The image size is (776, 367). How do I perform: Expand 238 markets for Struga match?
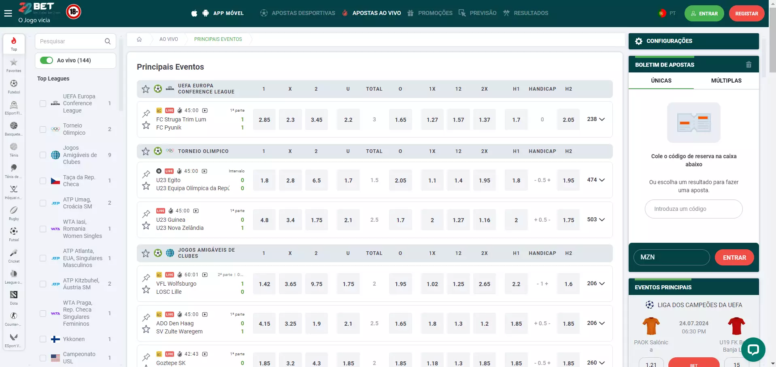596,119
